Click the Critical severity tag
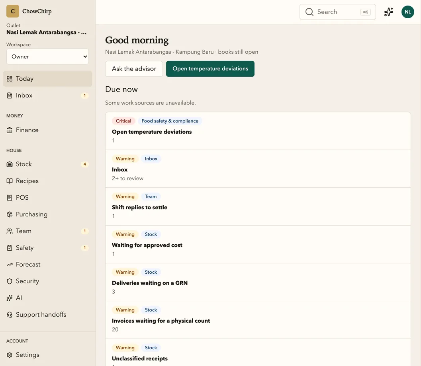The image size is (421, 366). [x=123, y=121]
